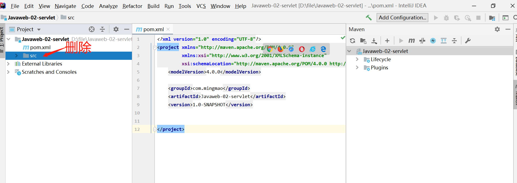Click analysis status green checkmark

[x=343, y=38]
